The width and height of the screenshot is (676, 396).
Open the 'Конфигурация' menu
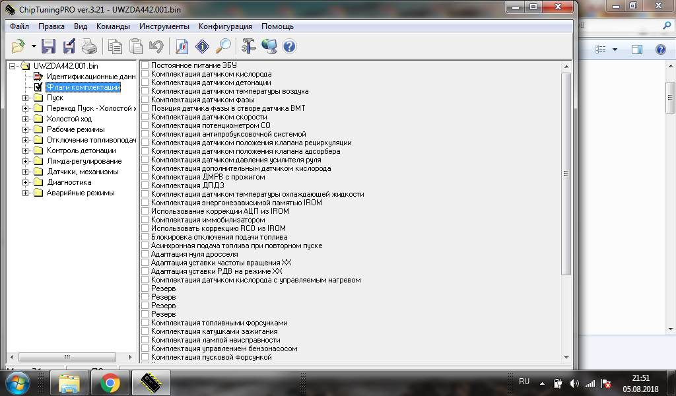click(x=225, y=26)
